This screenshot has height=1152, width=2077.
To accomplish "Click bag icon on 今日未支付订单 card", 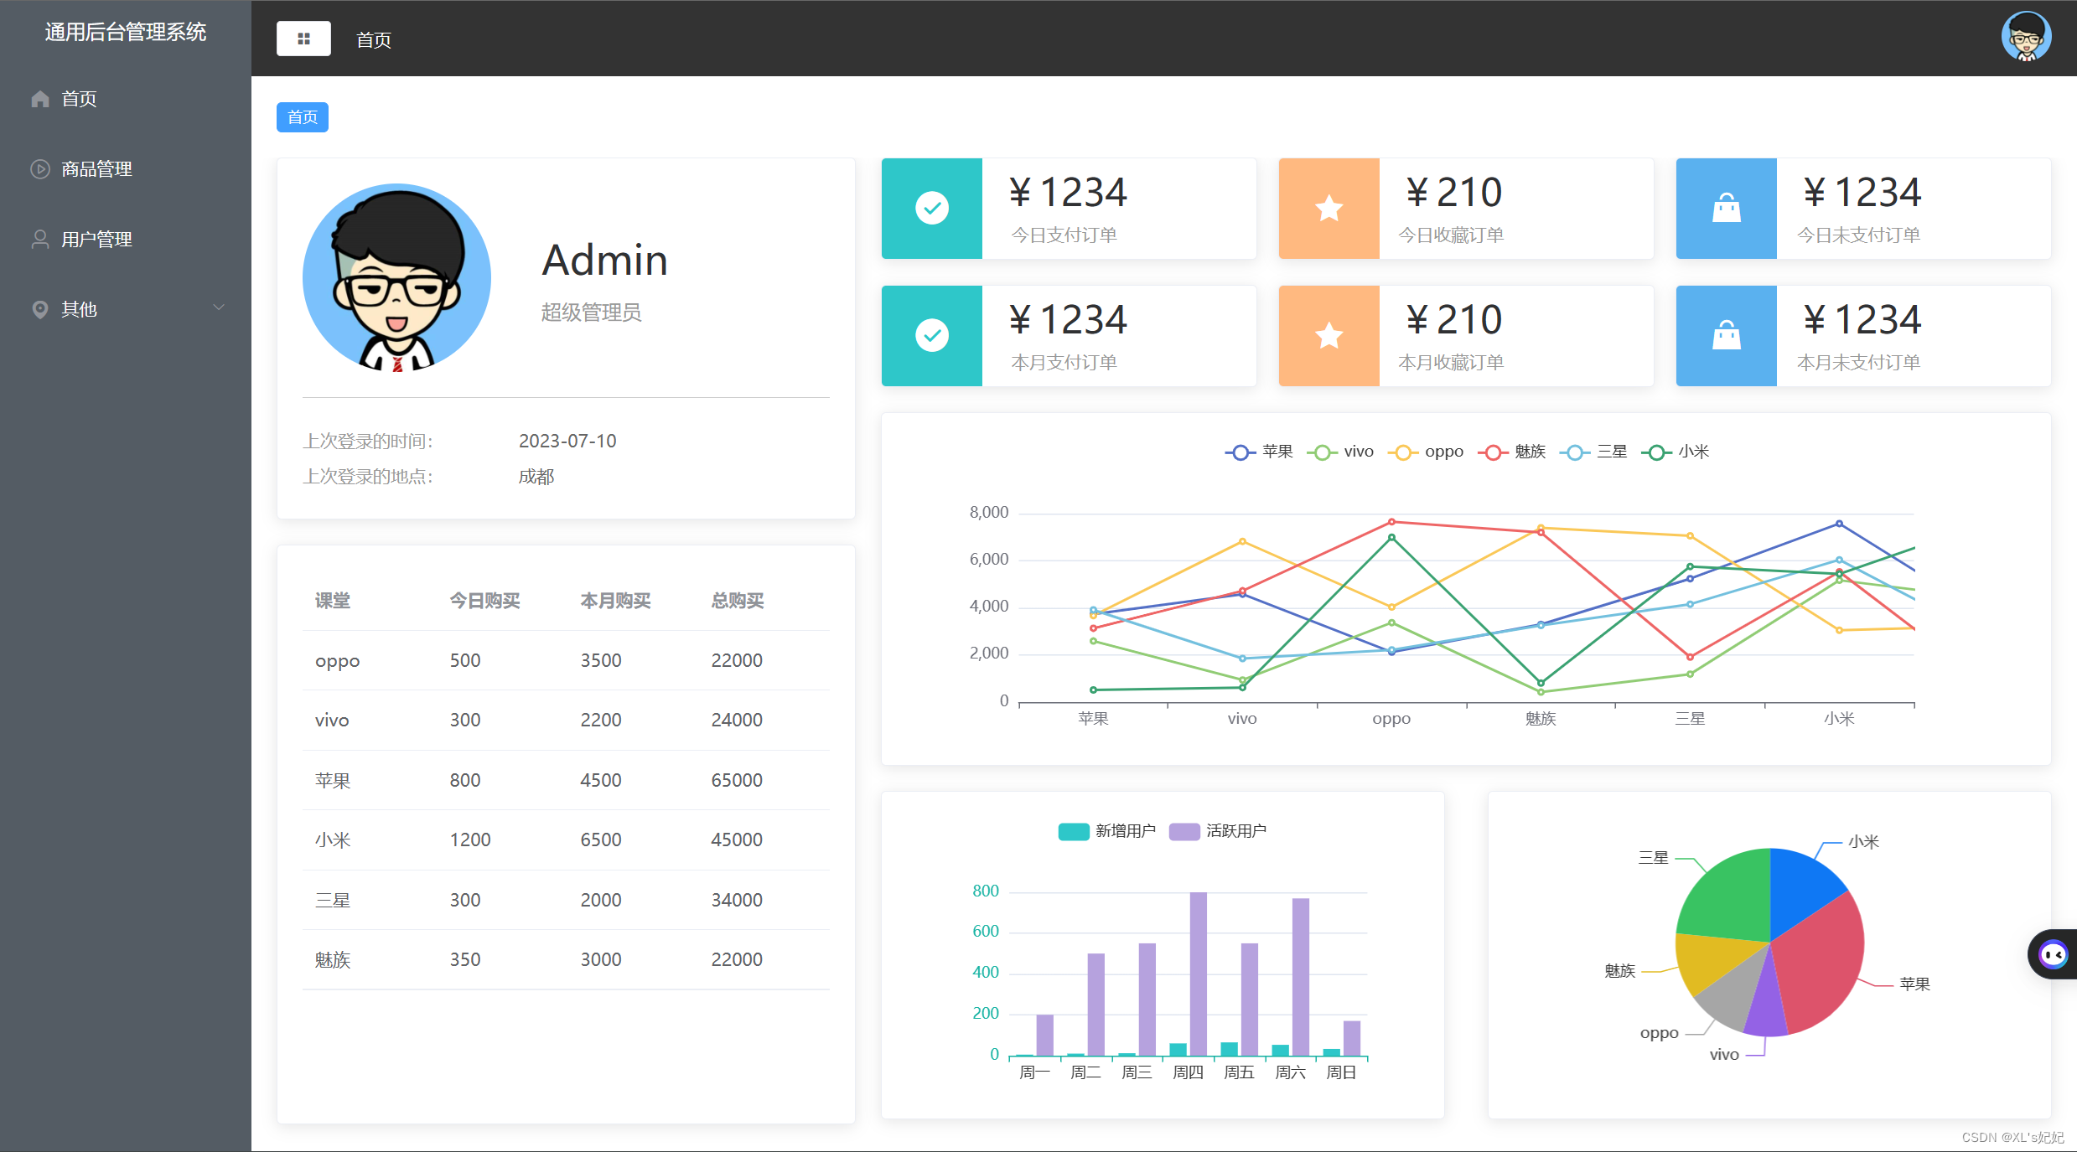I will 1727,208.
